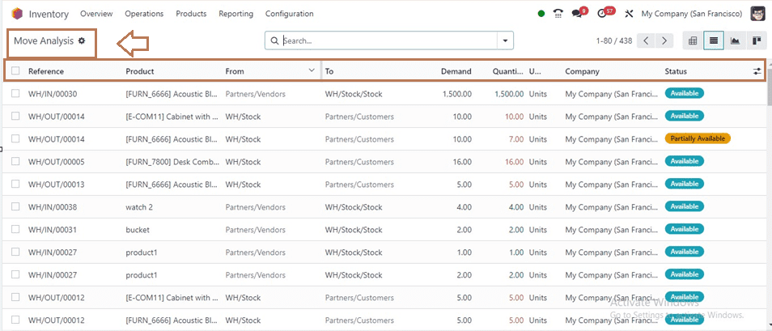
Task: Open the chat messages icon
Action: click(576, 14)
